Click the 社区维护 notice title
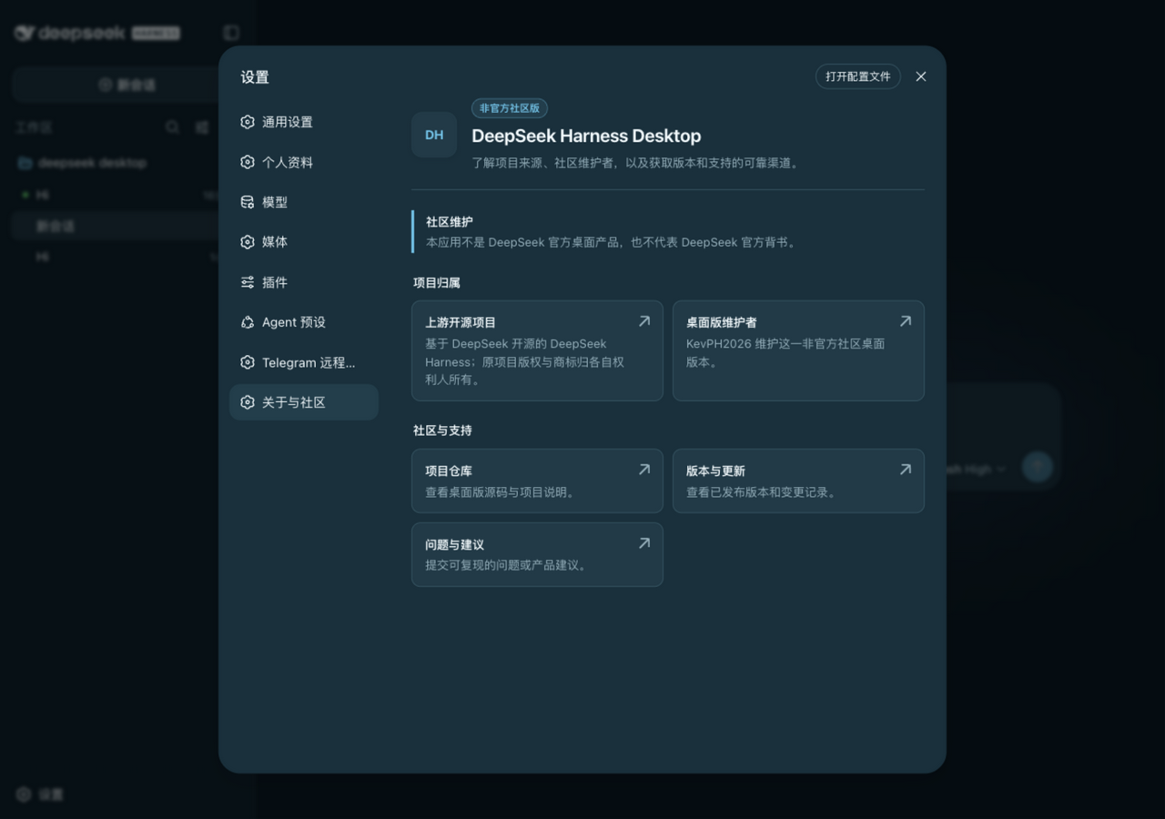This screenshot has width=1165, height=819. [x=450, y=222]
